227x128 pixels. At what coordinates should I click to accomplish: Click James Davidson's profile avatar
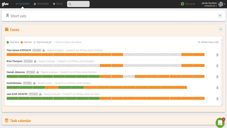click(221, 4)
